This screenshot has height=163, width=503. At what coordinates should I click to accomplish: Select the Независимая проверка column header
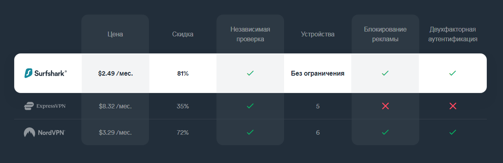click(x=250, y=34)
